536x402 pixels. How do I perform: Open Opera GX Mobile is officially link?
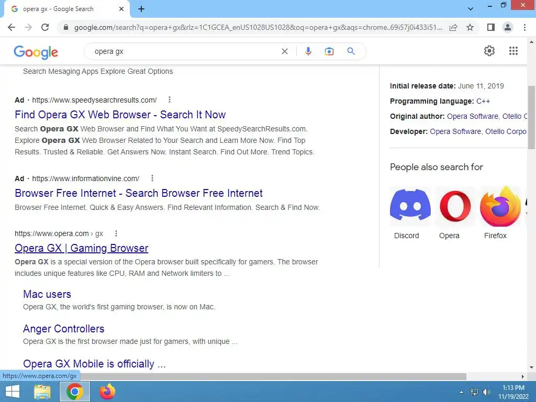click(x=94, y=364)
